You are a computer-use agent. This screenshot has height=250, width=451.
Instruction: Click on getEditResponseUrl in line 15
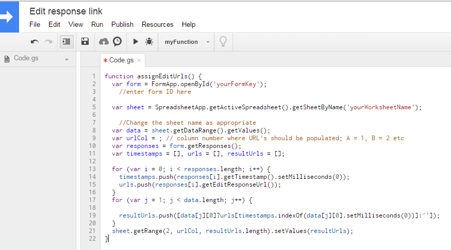234,185
